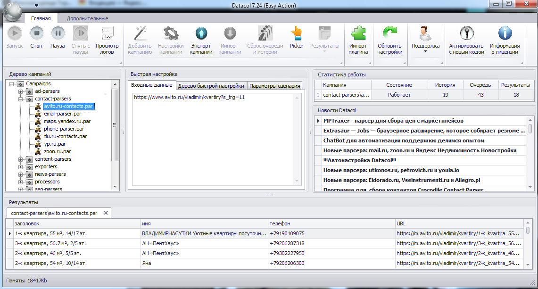
Task: Select yp.ru.par campaign
Action: point(55,144)
